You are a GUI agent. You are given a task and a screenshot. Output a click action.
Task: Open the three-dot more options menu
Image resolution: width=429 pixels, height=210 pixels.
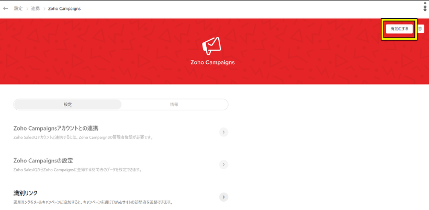(x=424, y=7)
